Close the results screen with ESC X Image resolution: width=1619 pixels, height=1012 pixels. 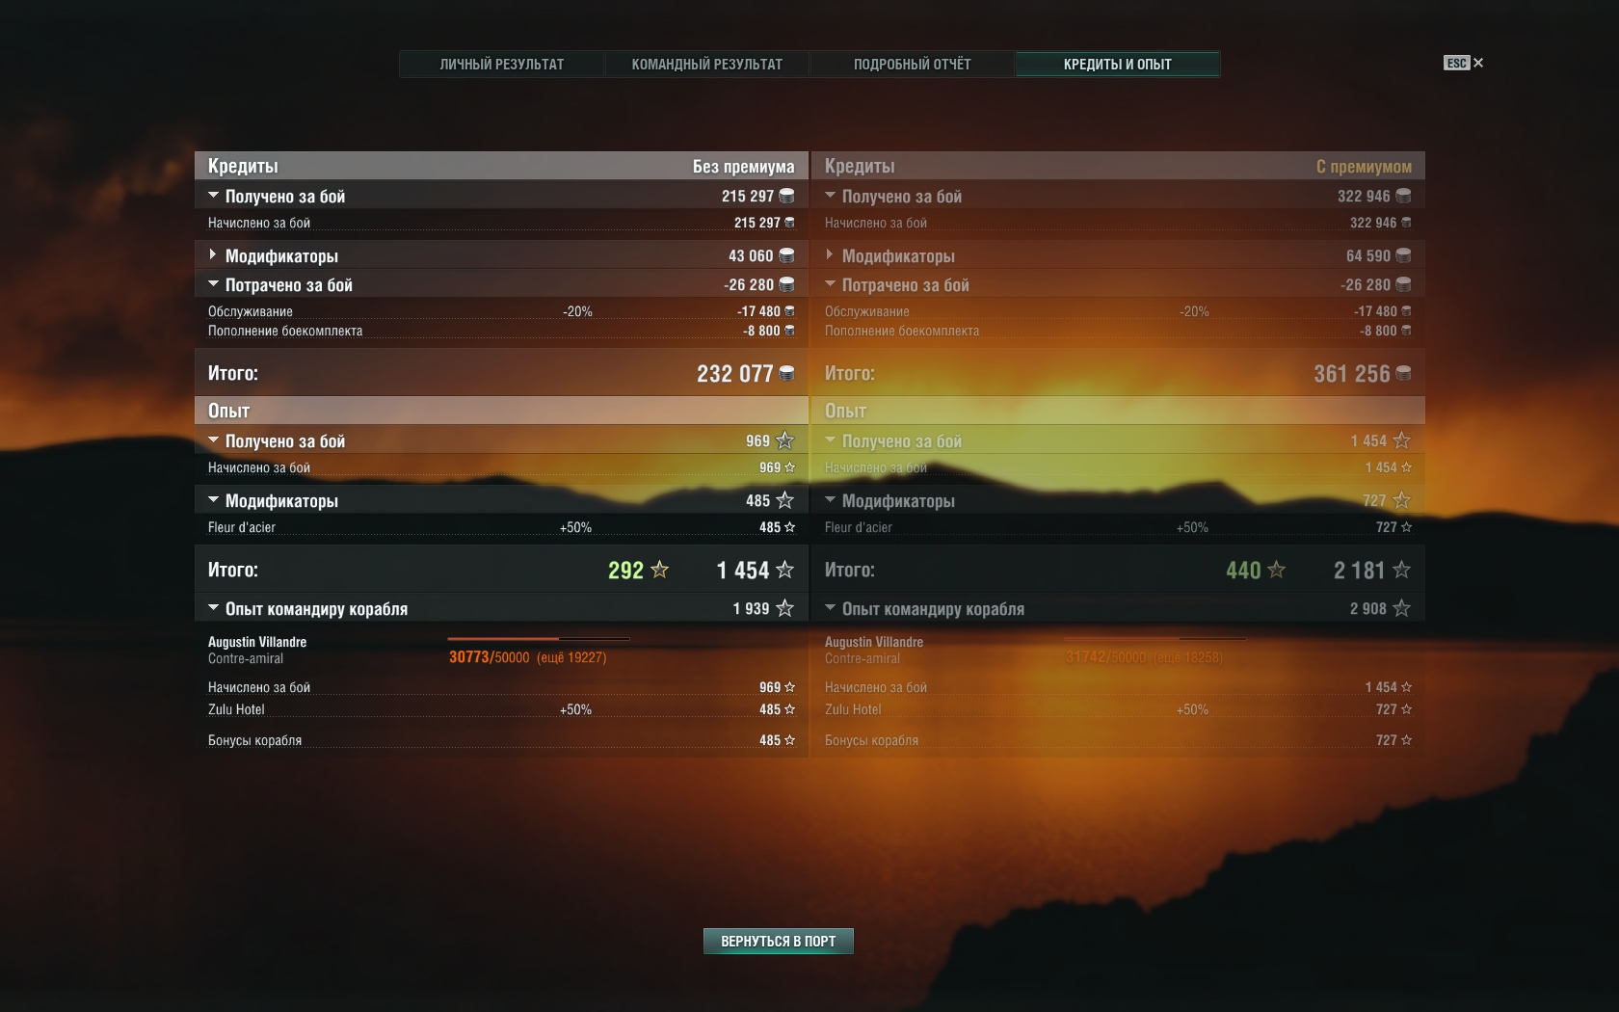point(1464,63)
